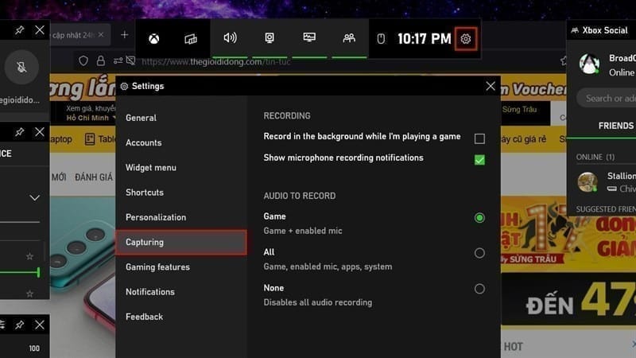The image size is (636, 358).
Task: Click the 'Sừng Trâu' link on webpage
Action: 519,109
